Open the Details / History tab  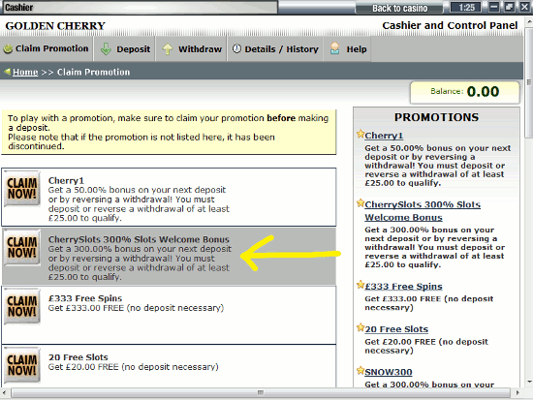point(275,49)
